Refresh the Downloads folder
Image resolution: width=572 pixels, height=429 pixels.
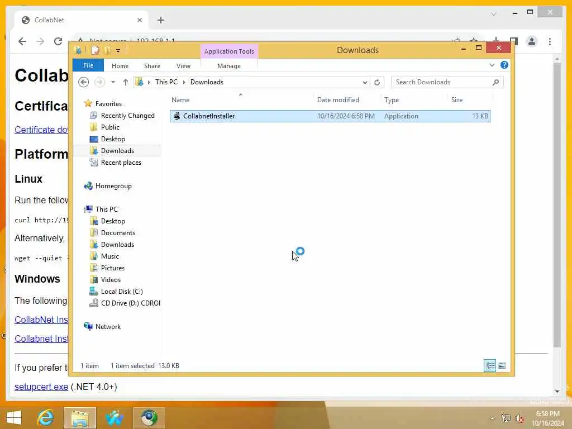(x=377, y=83)
